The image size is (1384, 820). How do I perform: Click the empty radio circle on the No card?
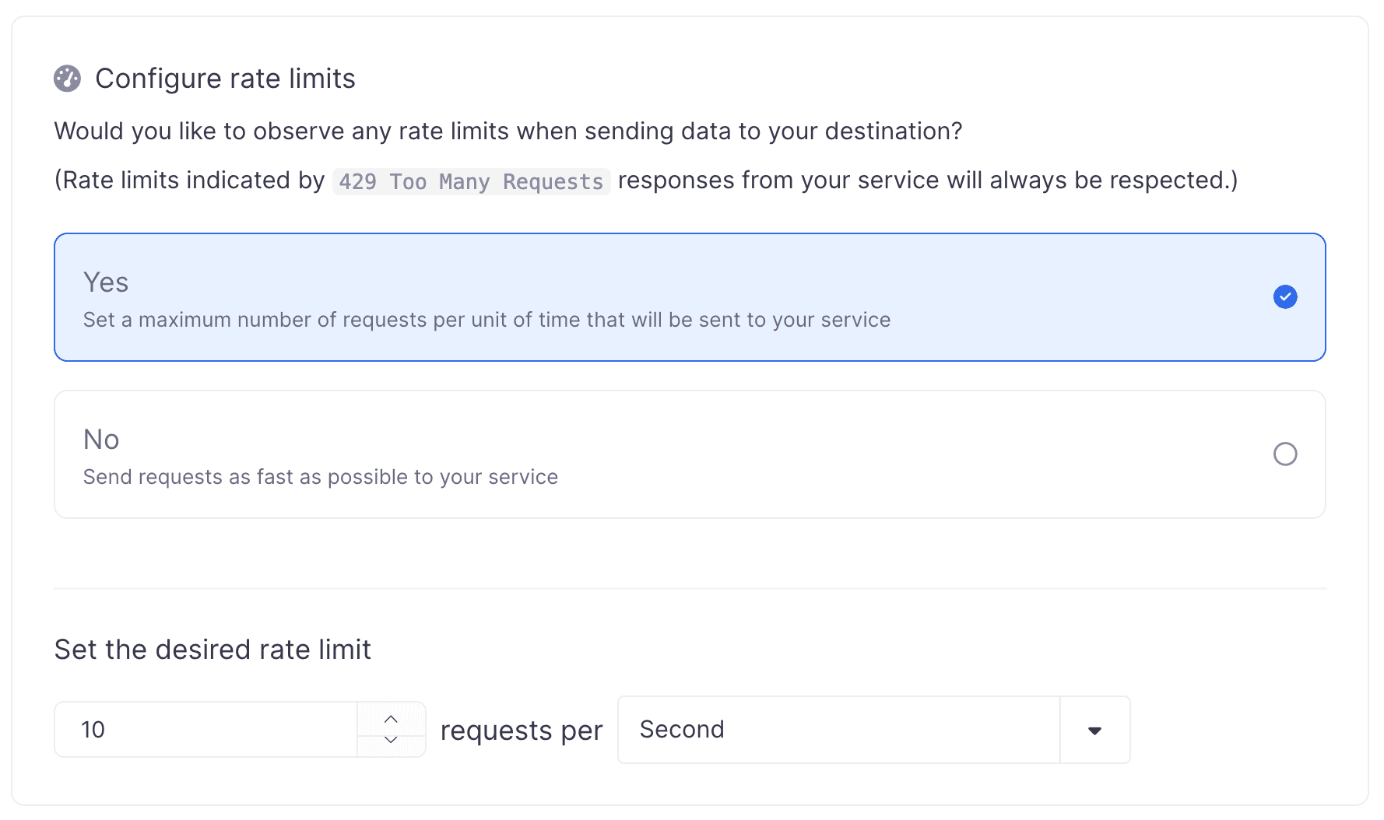tap(1285, 454)
